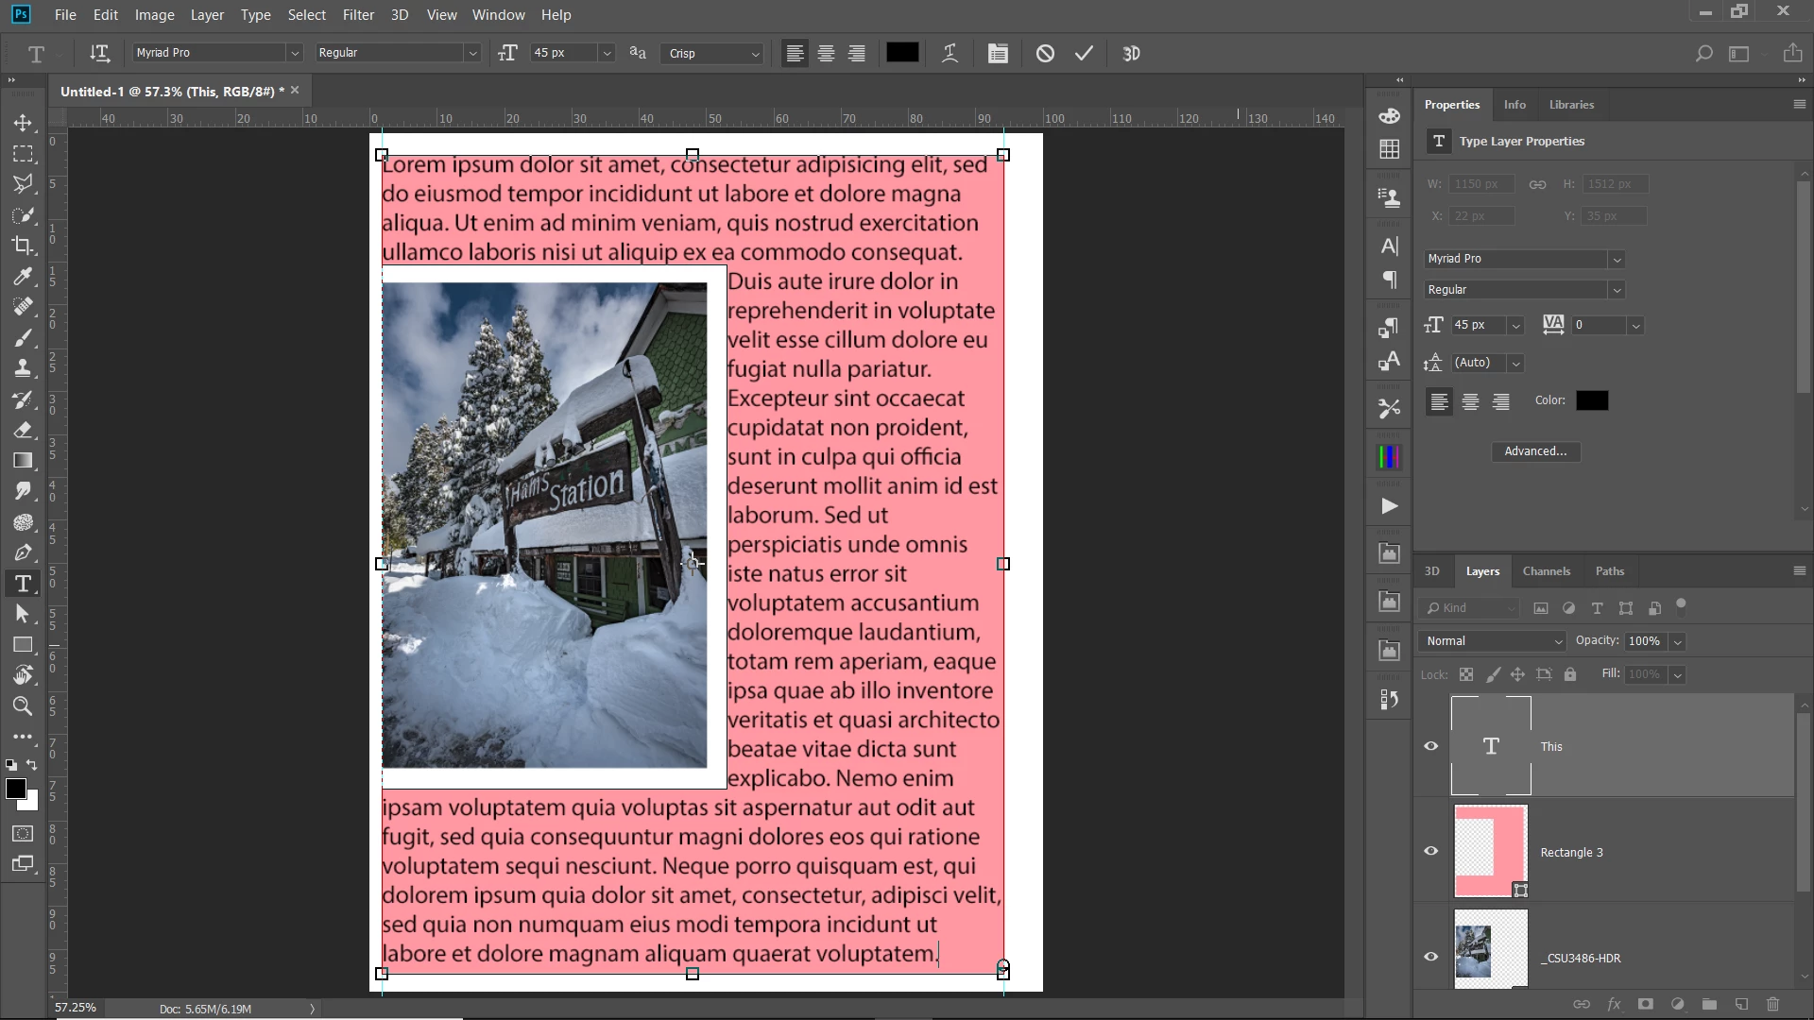The height and width of the screenshot is (1020, 1814).
Task: Switch to the Channels tab
Action: click(1546, 571)
